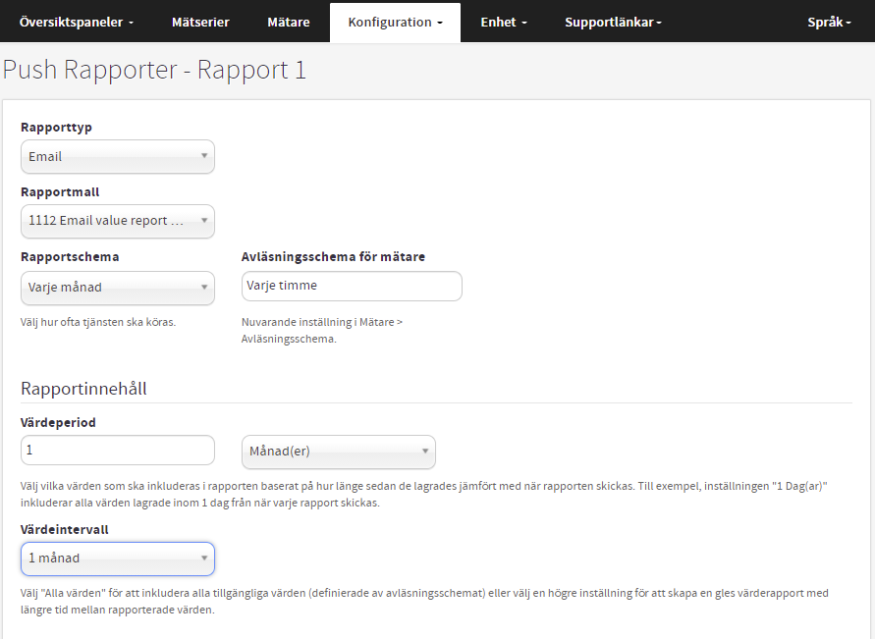This screenshot has width=875, height=639.
Task: Click the Push Rapporter - Rapport 1 title
Action: pyautogui.click(x=154, y=71)
